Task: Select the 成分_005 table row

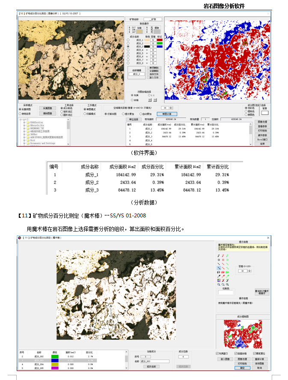Action: click(58, 368)
